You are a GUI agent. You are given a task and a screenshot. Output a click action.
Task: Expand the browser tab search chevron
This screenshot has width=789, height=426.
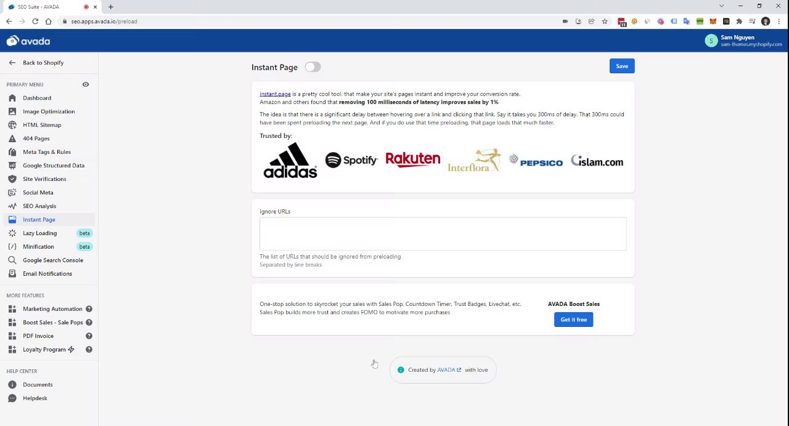tap(721, 6)
